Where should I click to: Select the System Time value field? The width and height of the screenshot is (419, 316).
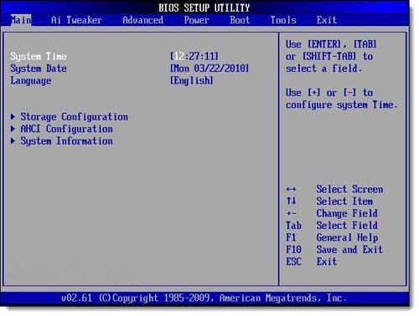194,56
